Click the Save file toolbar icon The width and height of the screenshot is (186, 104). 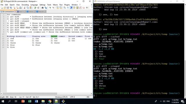click(8, 8)
